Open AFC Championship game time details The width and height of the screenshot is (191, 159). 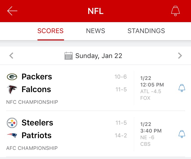click(x=151, y=131)
